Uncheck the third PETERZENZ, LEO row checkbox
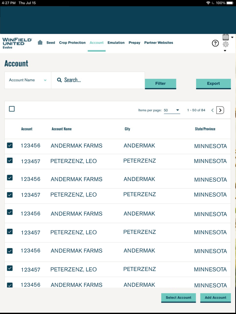This screenshot has height=314, width=236. pyautogui.click(x=10, y=232)
